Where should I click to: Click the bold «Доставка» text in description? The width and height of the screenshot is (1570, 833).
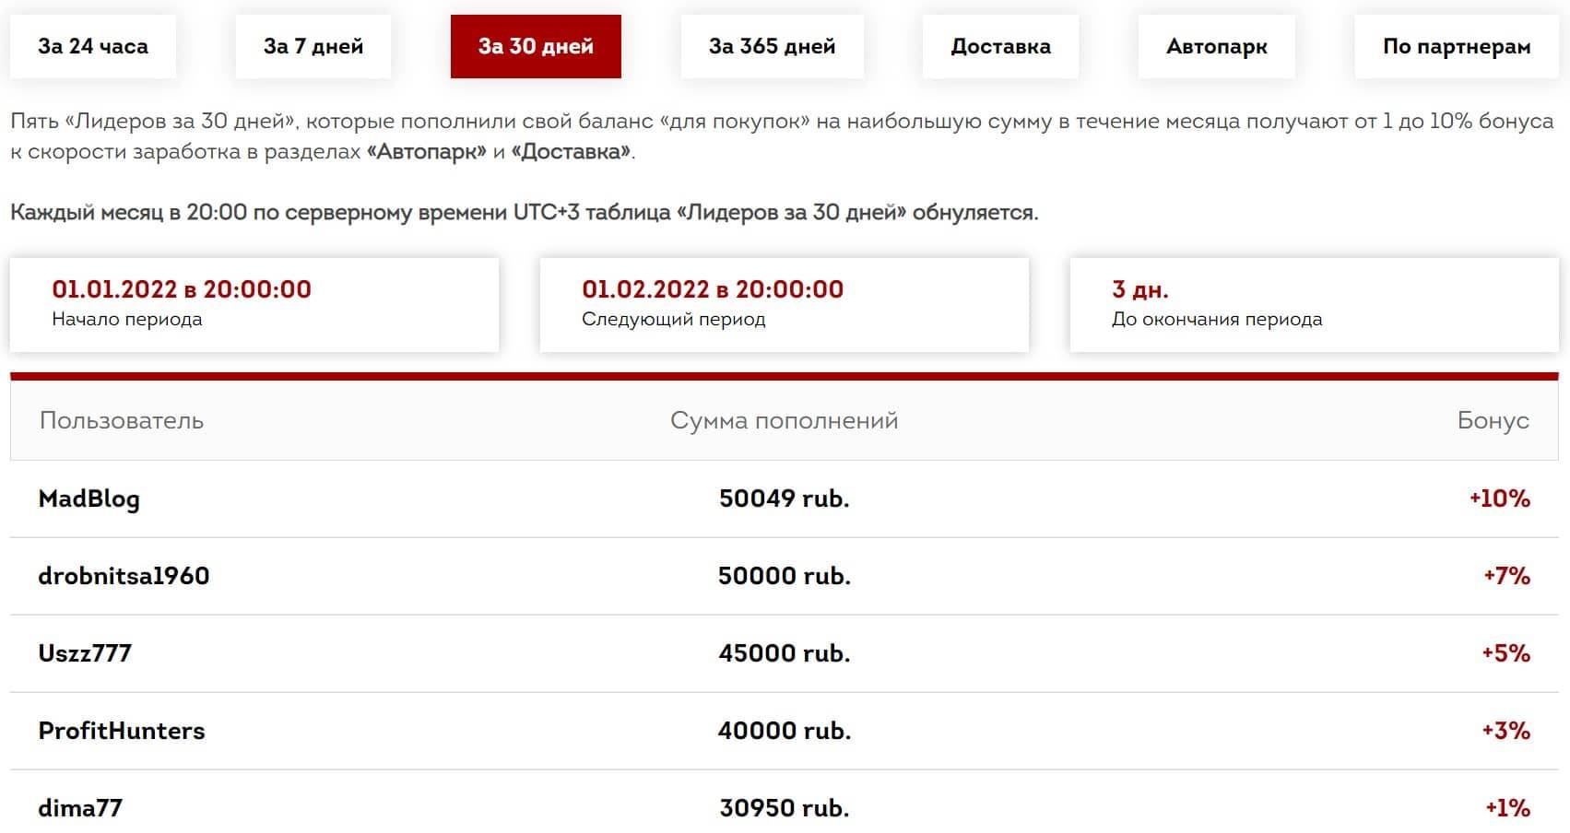tap(572, 152)
